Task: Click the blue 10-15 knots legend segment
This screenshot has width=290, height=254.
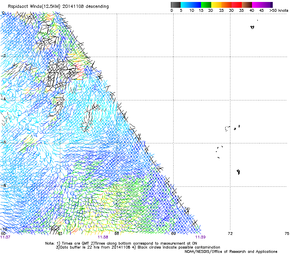Action: pyautogui.click(x=196, y=5)
